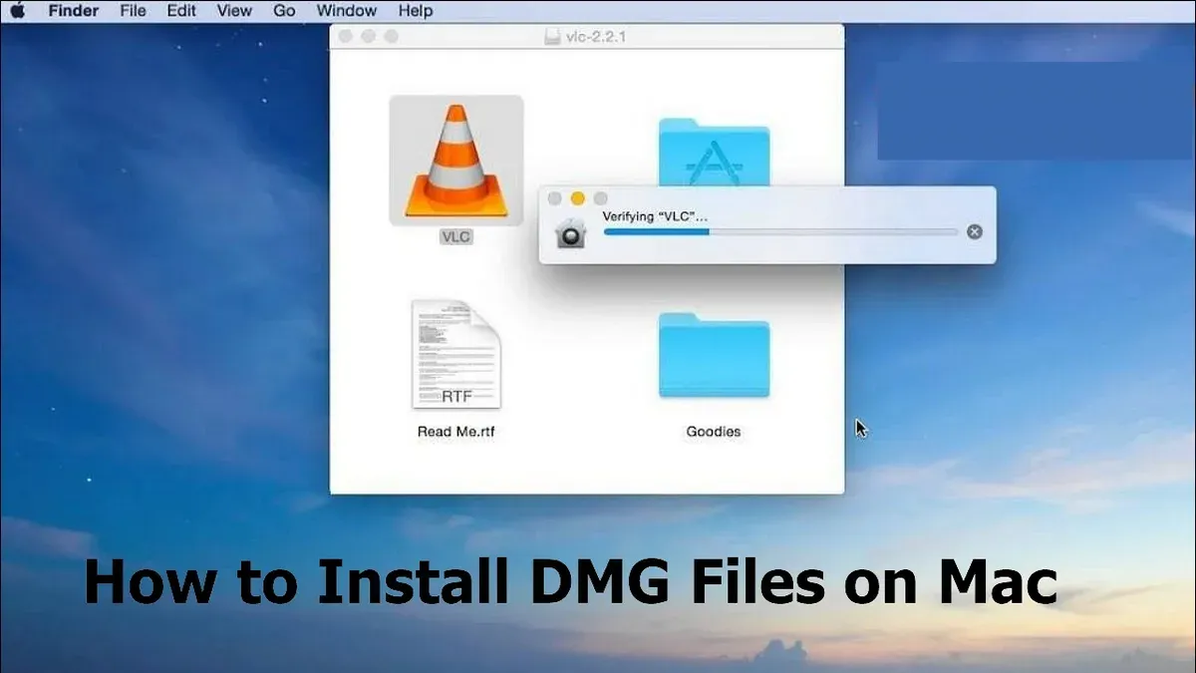Open the Window menu
This screenshot has width=1196, height=673.
point(347,11)
